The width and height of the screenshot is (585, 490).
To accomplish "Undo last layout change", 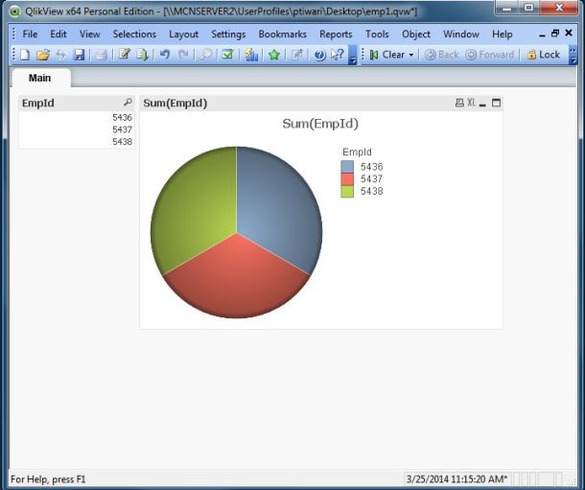I will point(165,55).
